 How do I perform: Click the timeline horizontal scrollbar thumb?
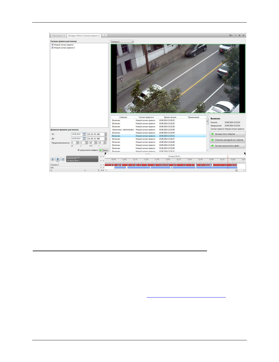236,170
